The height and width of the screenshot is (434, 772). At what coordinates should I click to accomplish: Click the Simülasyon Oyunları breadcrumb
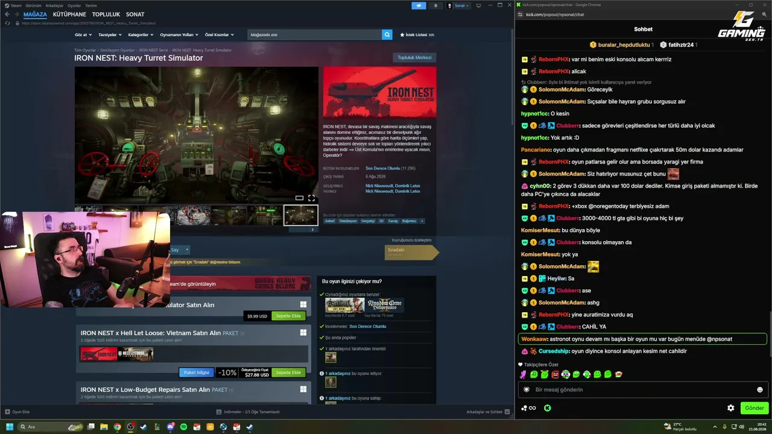(118, 50)
